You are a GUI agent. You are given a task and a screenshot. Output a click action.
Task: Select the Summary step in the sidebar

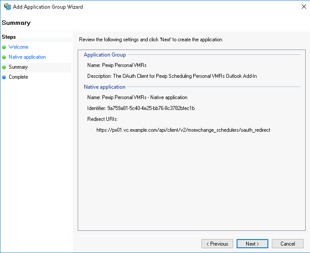18,67
